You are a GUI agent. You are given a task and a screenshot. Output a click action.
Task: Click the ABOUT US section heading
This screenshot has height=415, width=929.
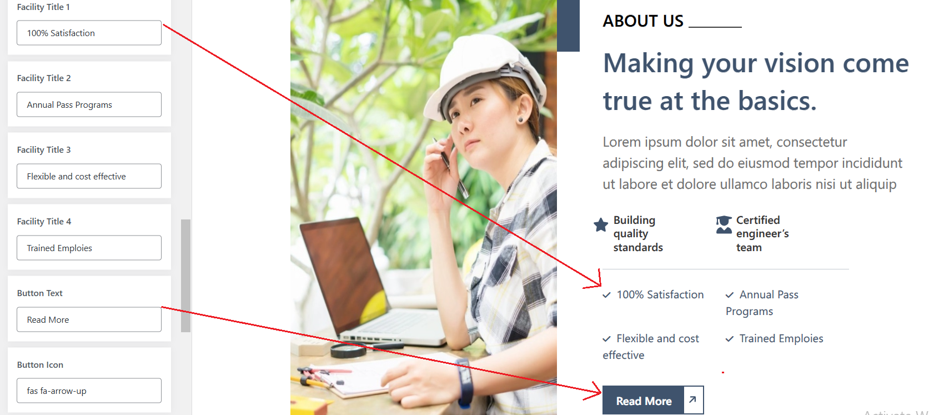(x=643, y=21)
